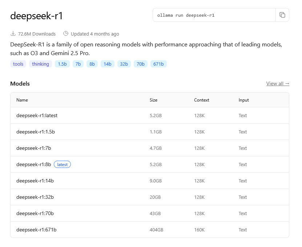Screen dimensions: 302x247
Task: Choose the 1.5b size tag
Action: pyautogui.click(x=62, y=64)
